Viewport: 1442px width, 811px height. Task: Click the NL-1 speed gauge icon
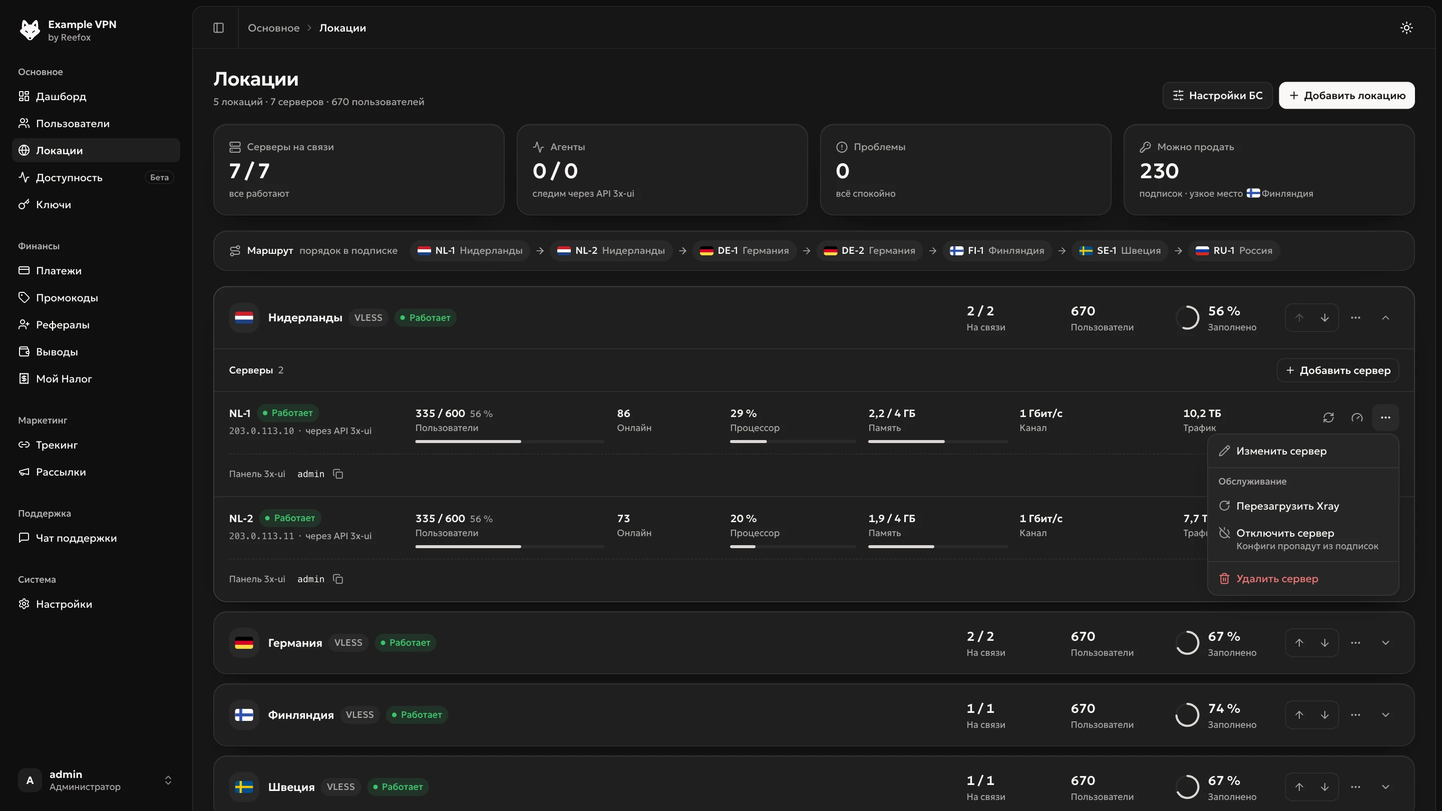(x=1357, y=418)
